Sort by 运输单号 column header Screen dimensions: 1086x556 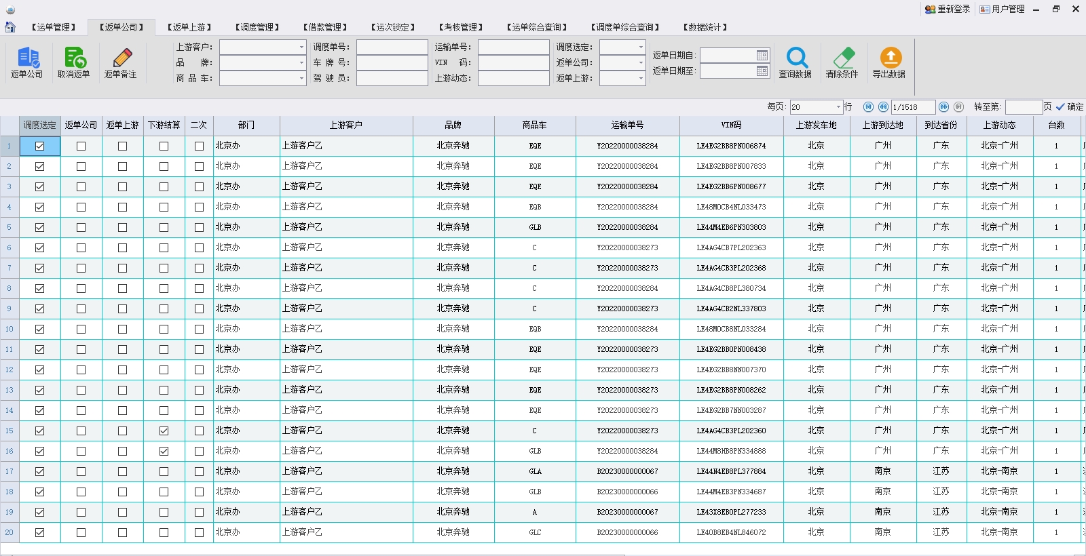pos(628,125)
